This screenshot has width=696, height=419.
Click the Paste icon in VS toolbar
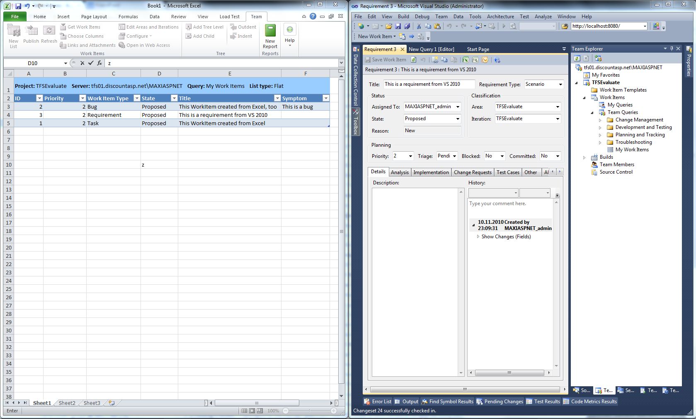click(437, 26)
